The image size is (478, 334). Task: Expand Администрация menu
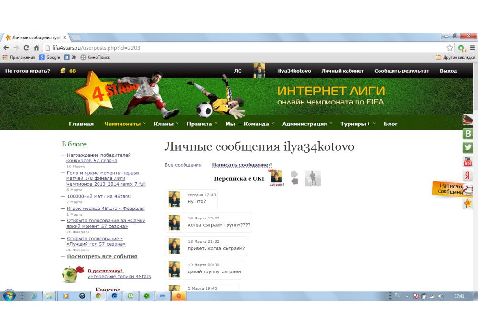pyautogui.click(x=307, y=124)
